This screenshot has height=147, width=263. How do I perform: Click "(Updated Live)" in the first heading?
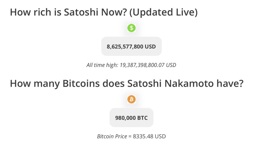pos(163,13)
